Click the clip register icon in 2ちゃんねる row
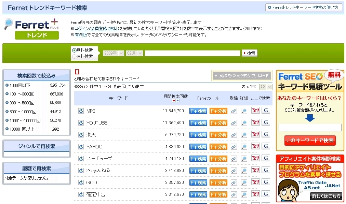The height and width of the screenshot is (204, 346). point(234,170)
